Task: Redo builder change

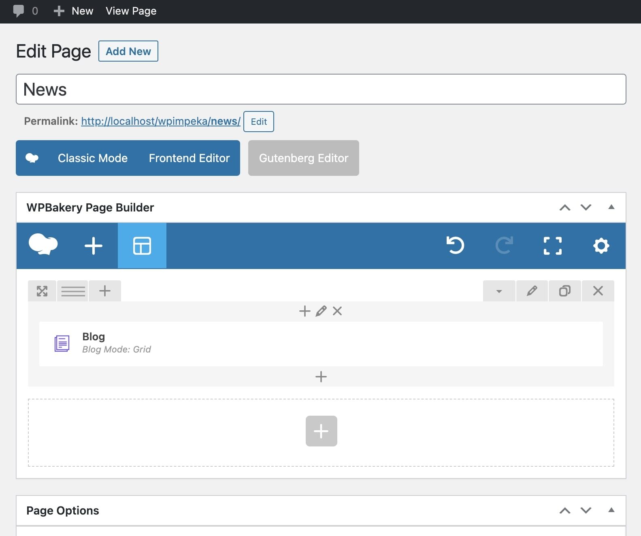Action: coord(504,246)
